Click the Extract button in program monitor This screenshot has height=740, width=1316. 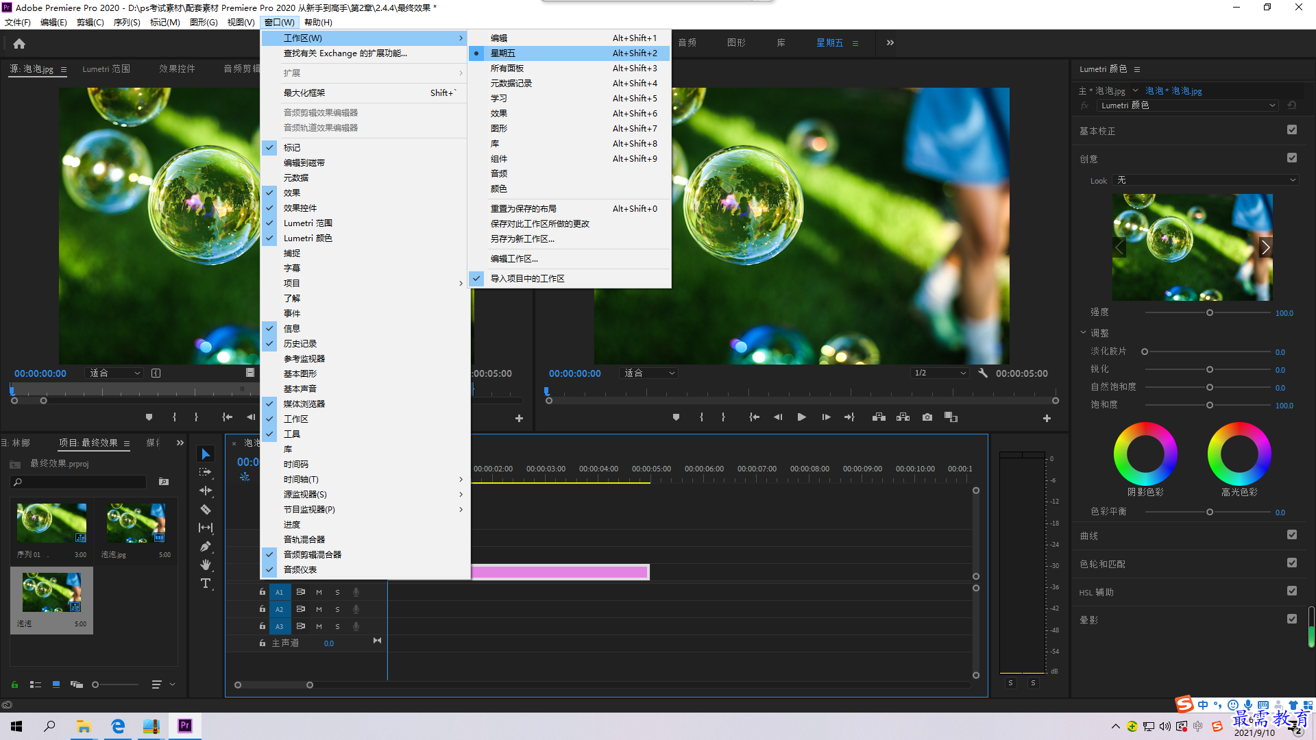[x=903, y=417]
